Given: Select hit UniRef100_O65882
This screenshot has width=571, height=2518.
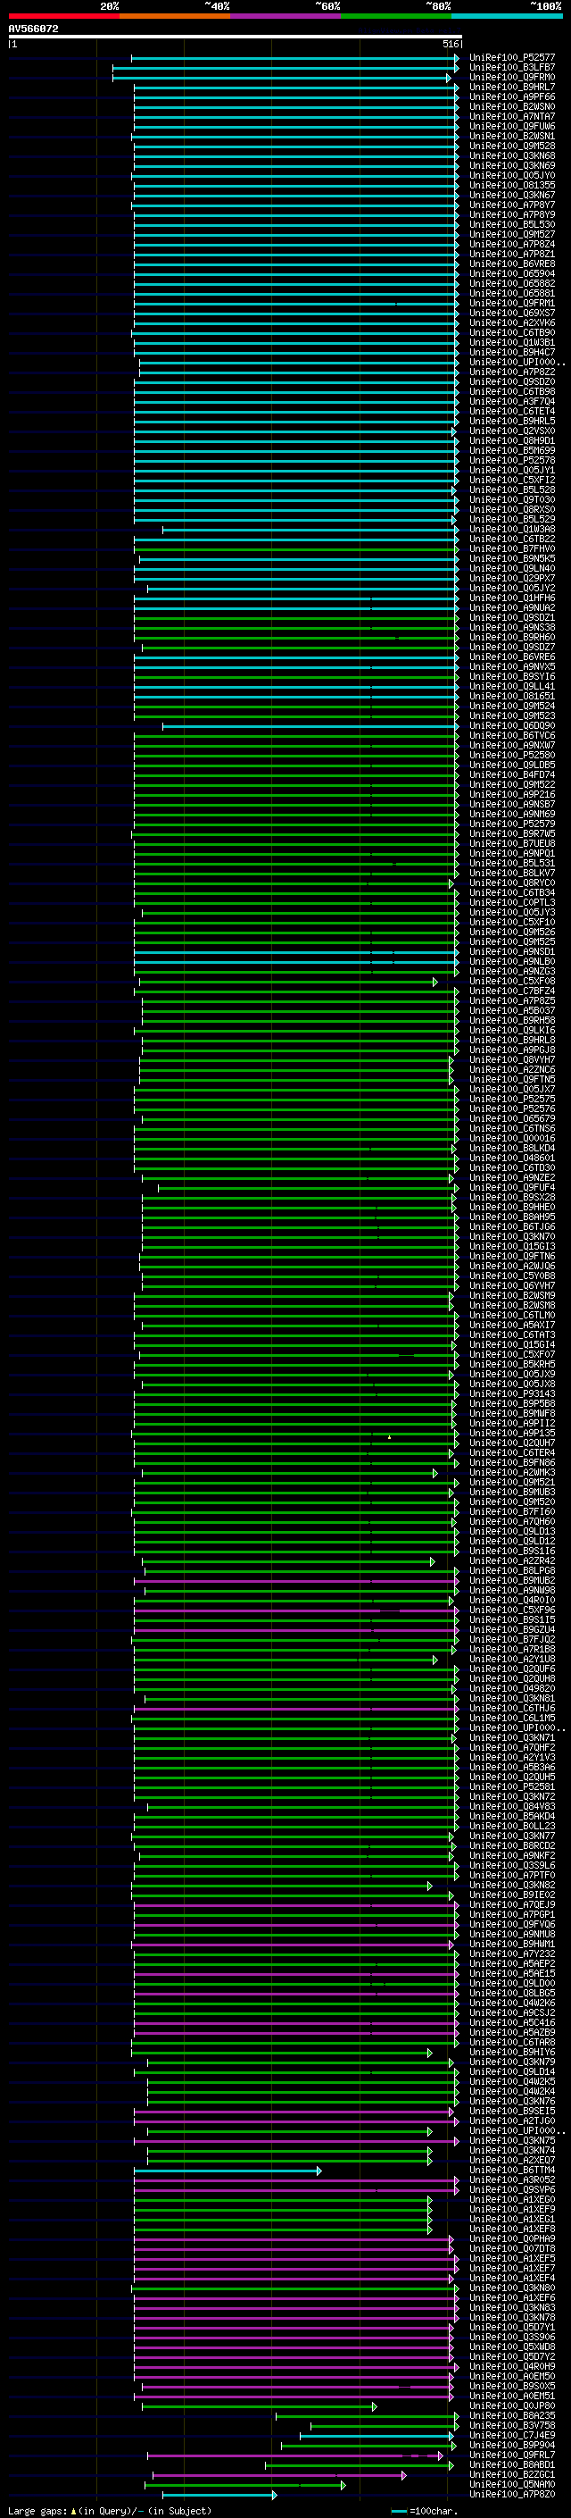Looking at the screenshot, I should (511, 283).
